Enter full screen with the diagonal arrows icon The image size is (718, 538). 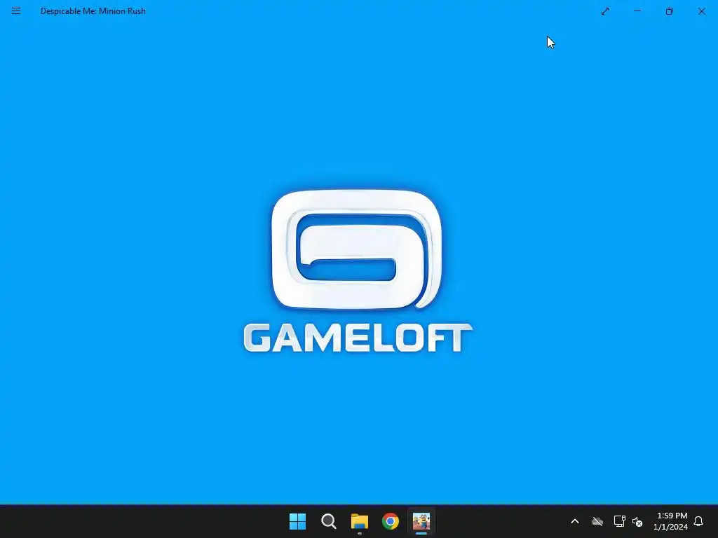tap(605, 11)
